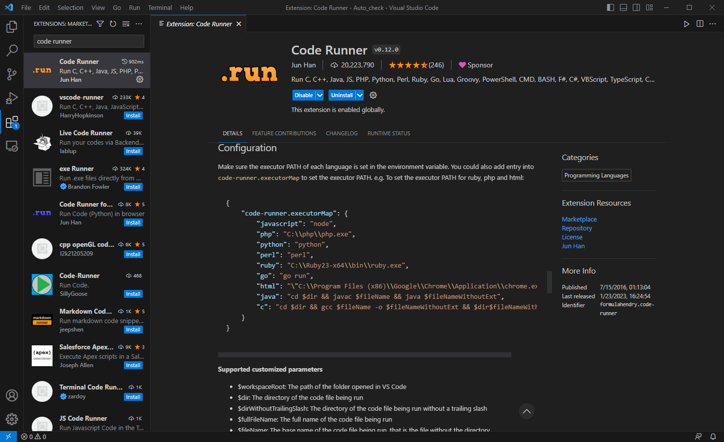Viewport: 724px width, 442px height.
Task: Clear extensions search results
Action: coord(126,24)
